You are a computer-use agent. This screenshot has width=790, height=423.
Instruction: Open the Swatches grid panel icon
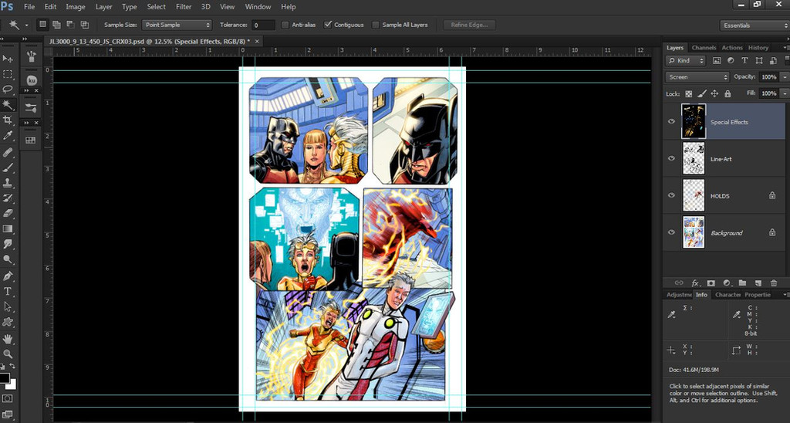(31, 140)
